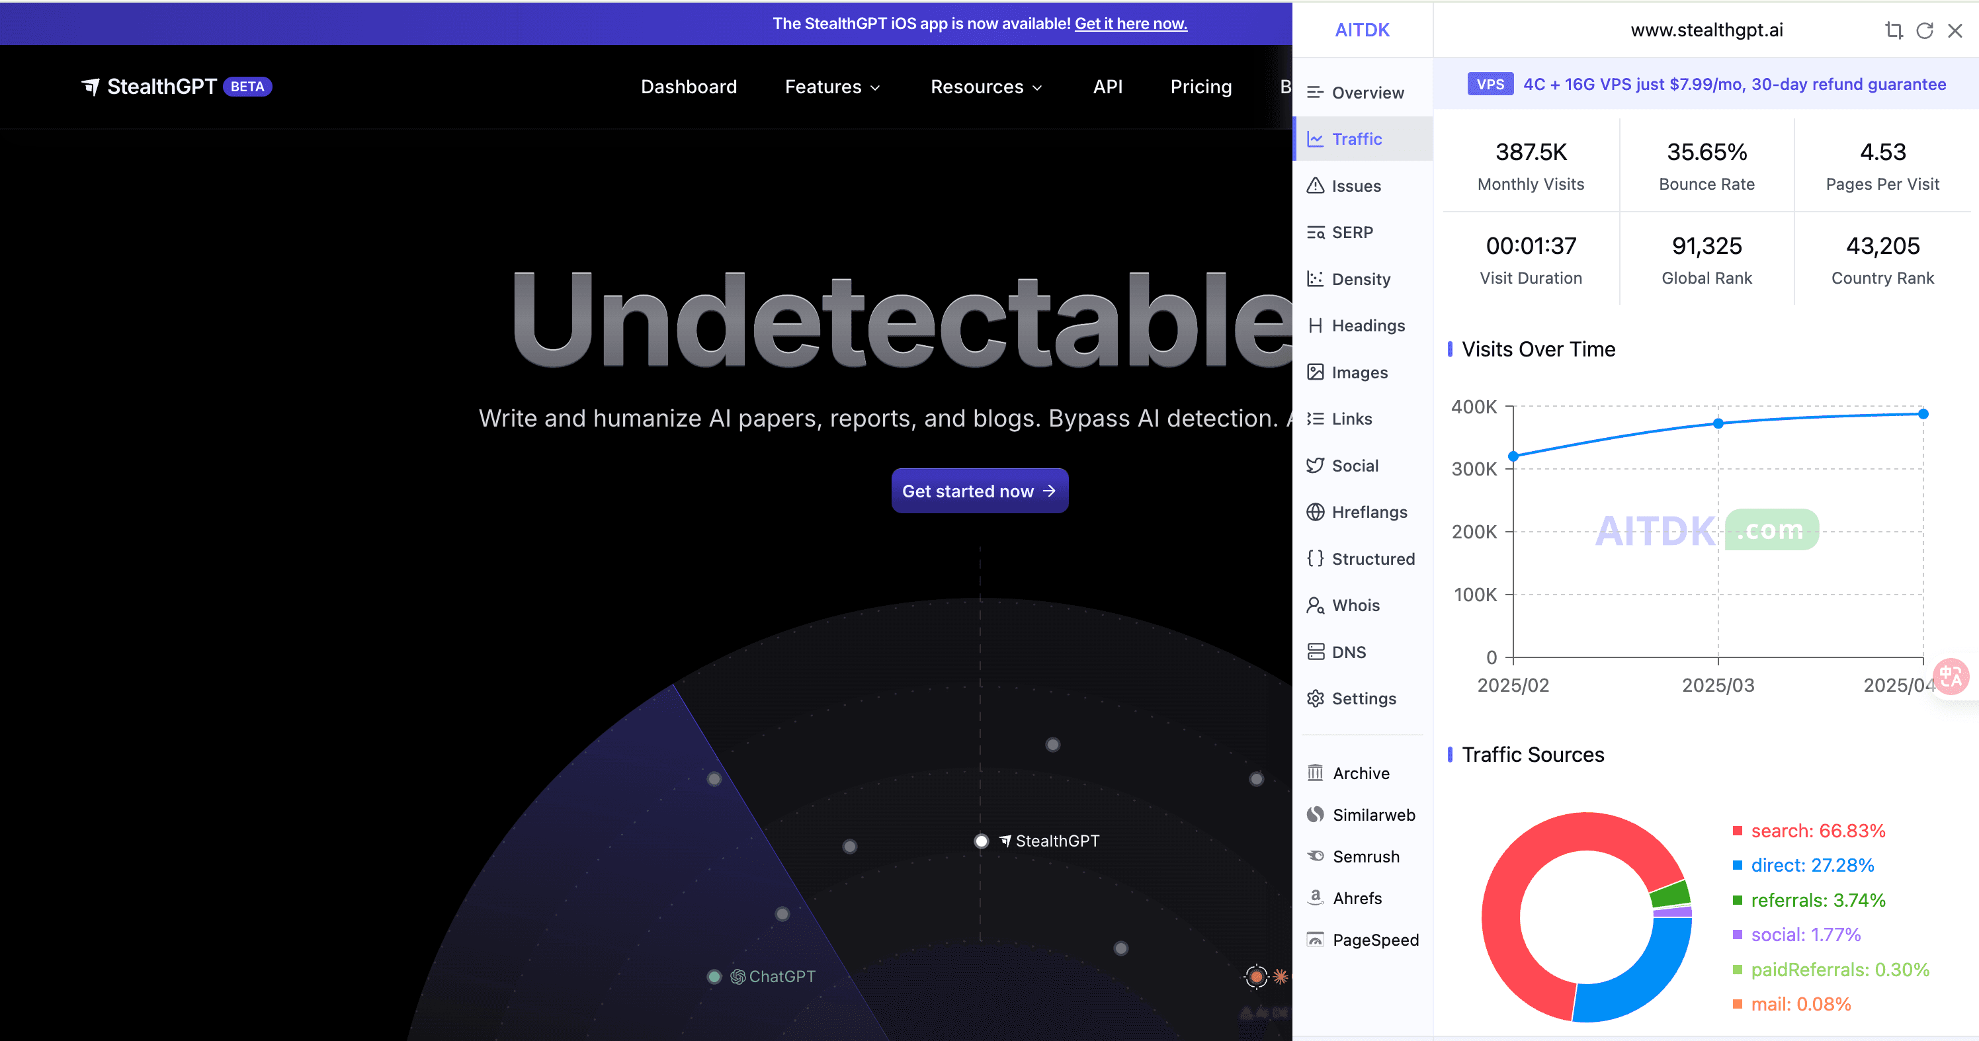Image resolution: width=1979 pixels, height=1041 pixels.
Task: Open the Semrush logo icon
Action: pyautogui.click(x=1315, y=856)
